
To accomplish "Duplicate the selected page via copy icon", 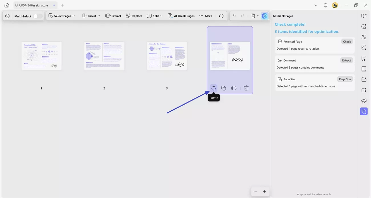I will pyautogui.click(x=224, y=88).
